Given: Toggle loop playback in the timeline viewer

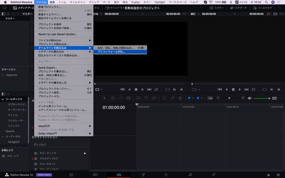Looking at the screenshot, I should [253, 90].
